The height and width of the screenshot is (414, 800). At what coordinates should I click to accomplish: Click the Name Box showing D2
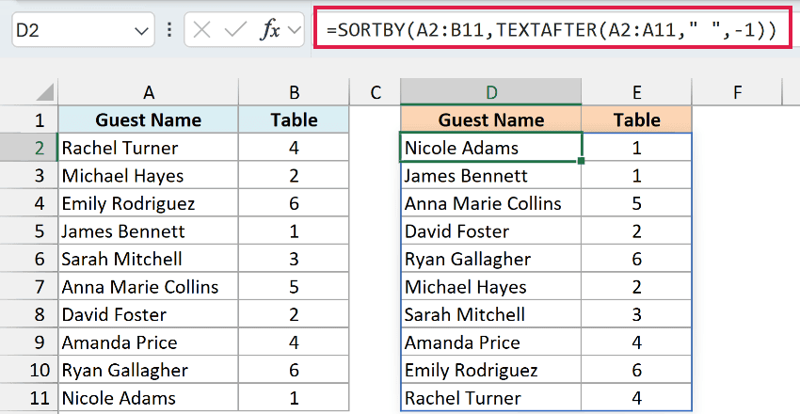pyautogui.click(x=83, y=30)
